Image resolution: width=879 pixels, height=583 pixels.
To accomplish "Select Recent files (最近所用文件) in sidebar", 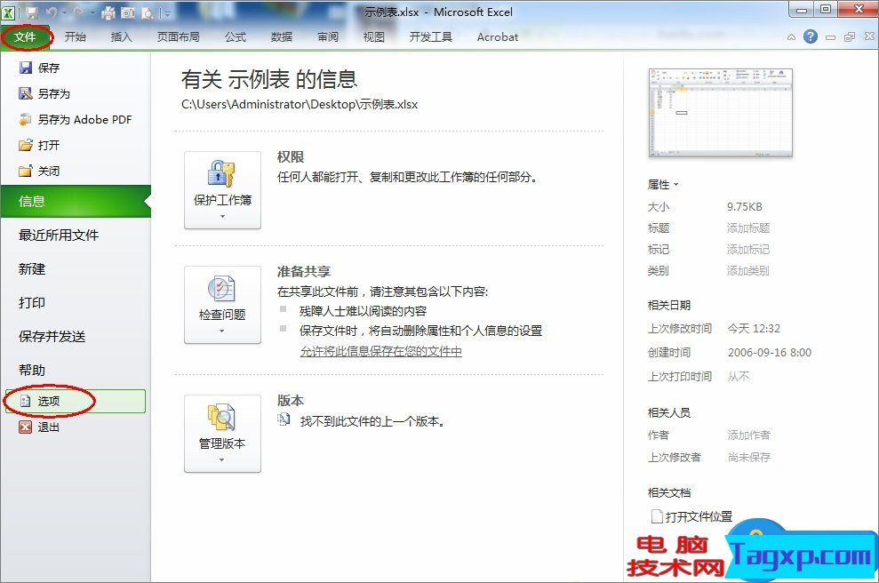I will coord(59,236).
